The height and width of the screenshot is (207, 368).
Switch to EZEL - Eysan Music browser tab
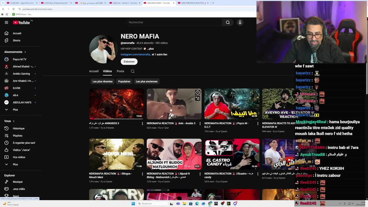tap(22, 3)
